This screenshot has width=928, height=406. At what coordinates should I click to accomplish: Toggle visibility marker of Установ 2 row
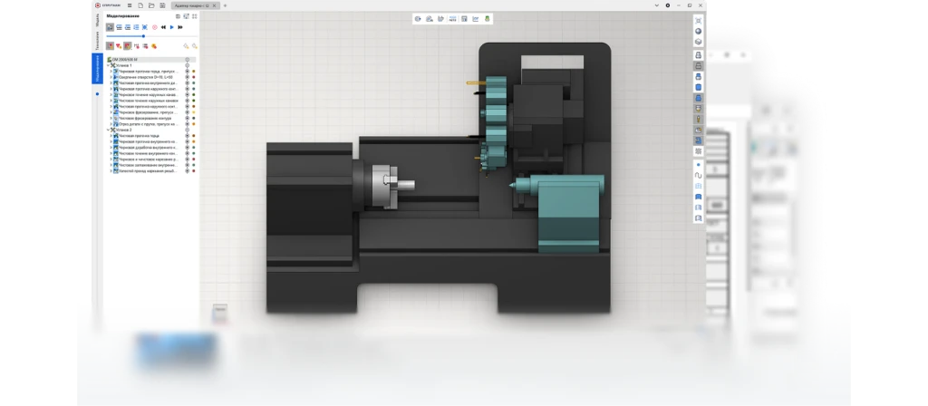(x=187, y=130)
